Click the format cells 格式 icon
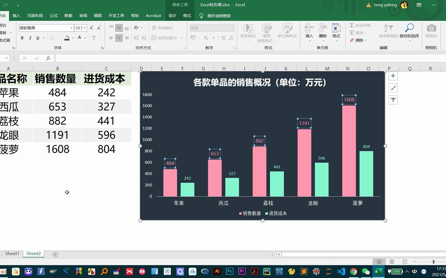 pyautogui.click(x=336, y=28)
